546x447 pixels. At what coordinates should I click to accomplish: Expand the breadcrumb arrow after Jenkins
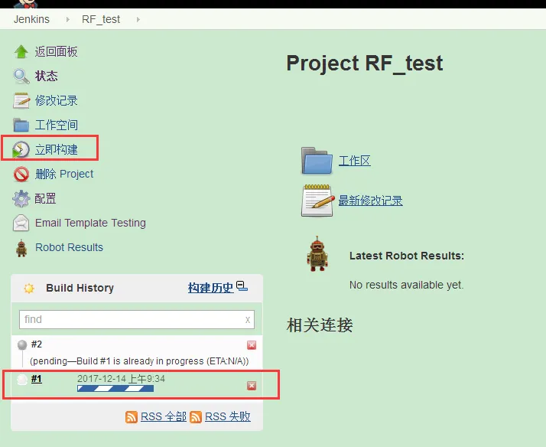(67, 19)
